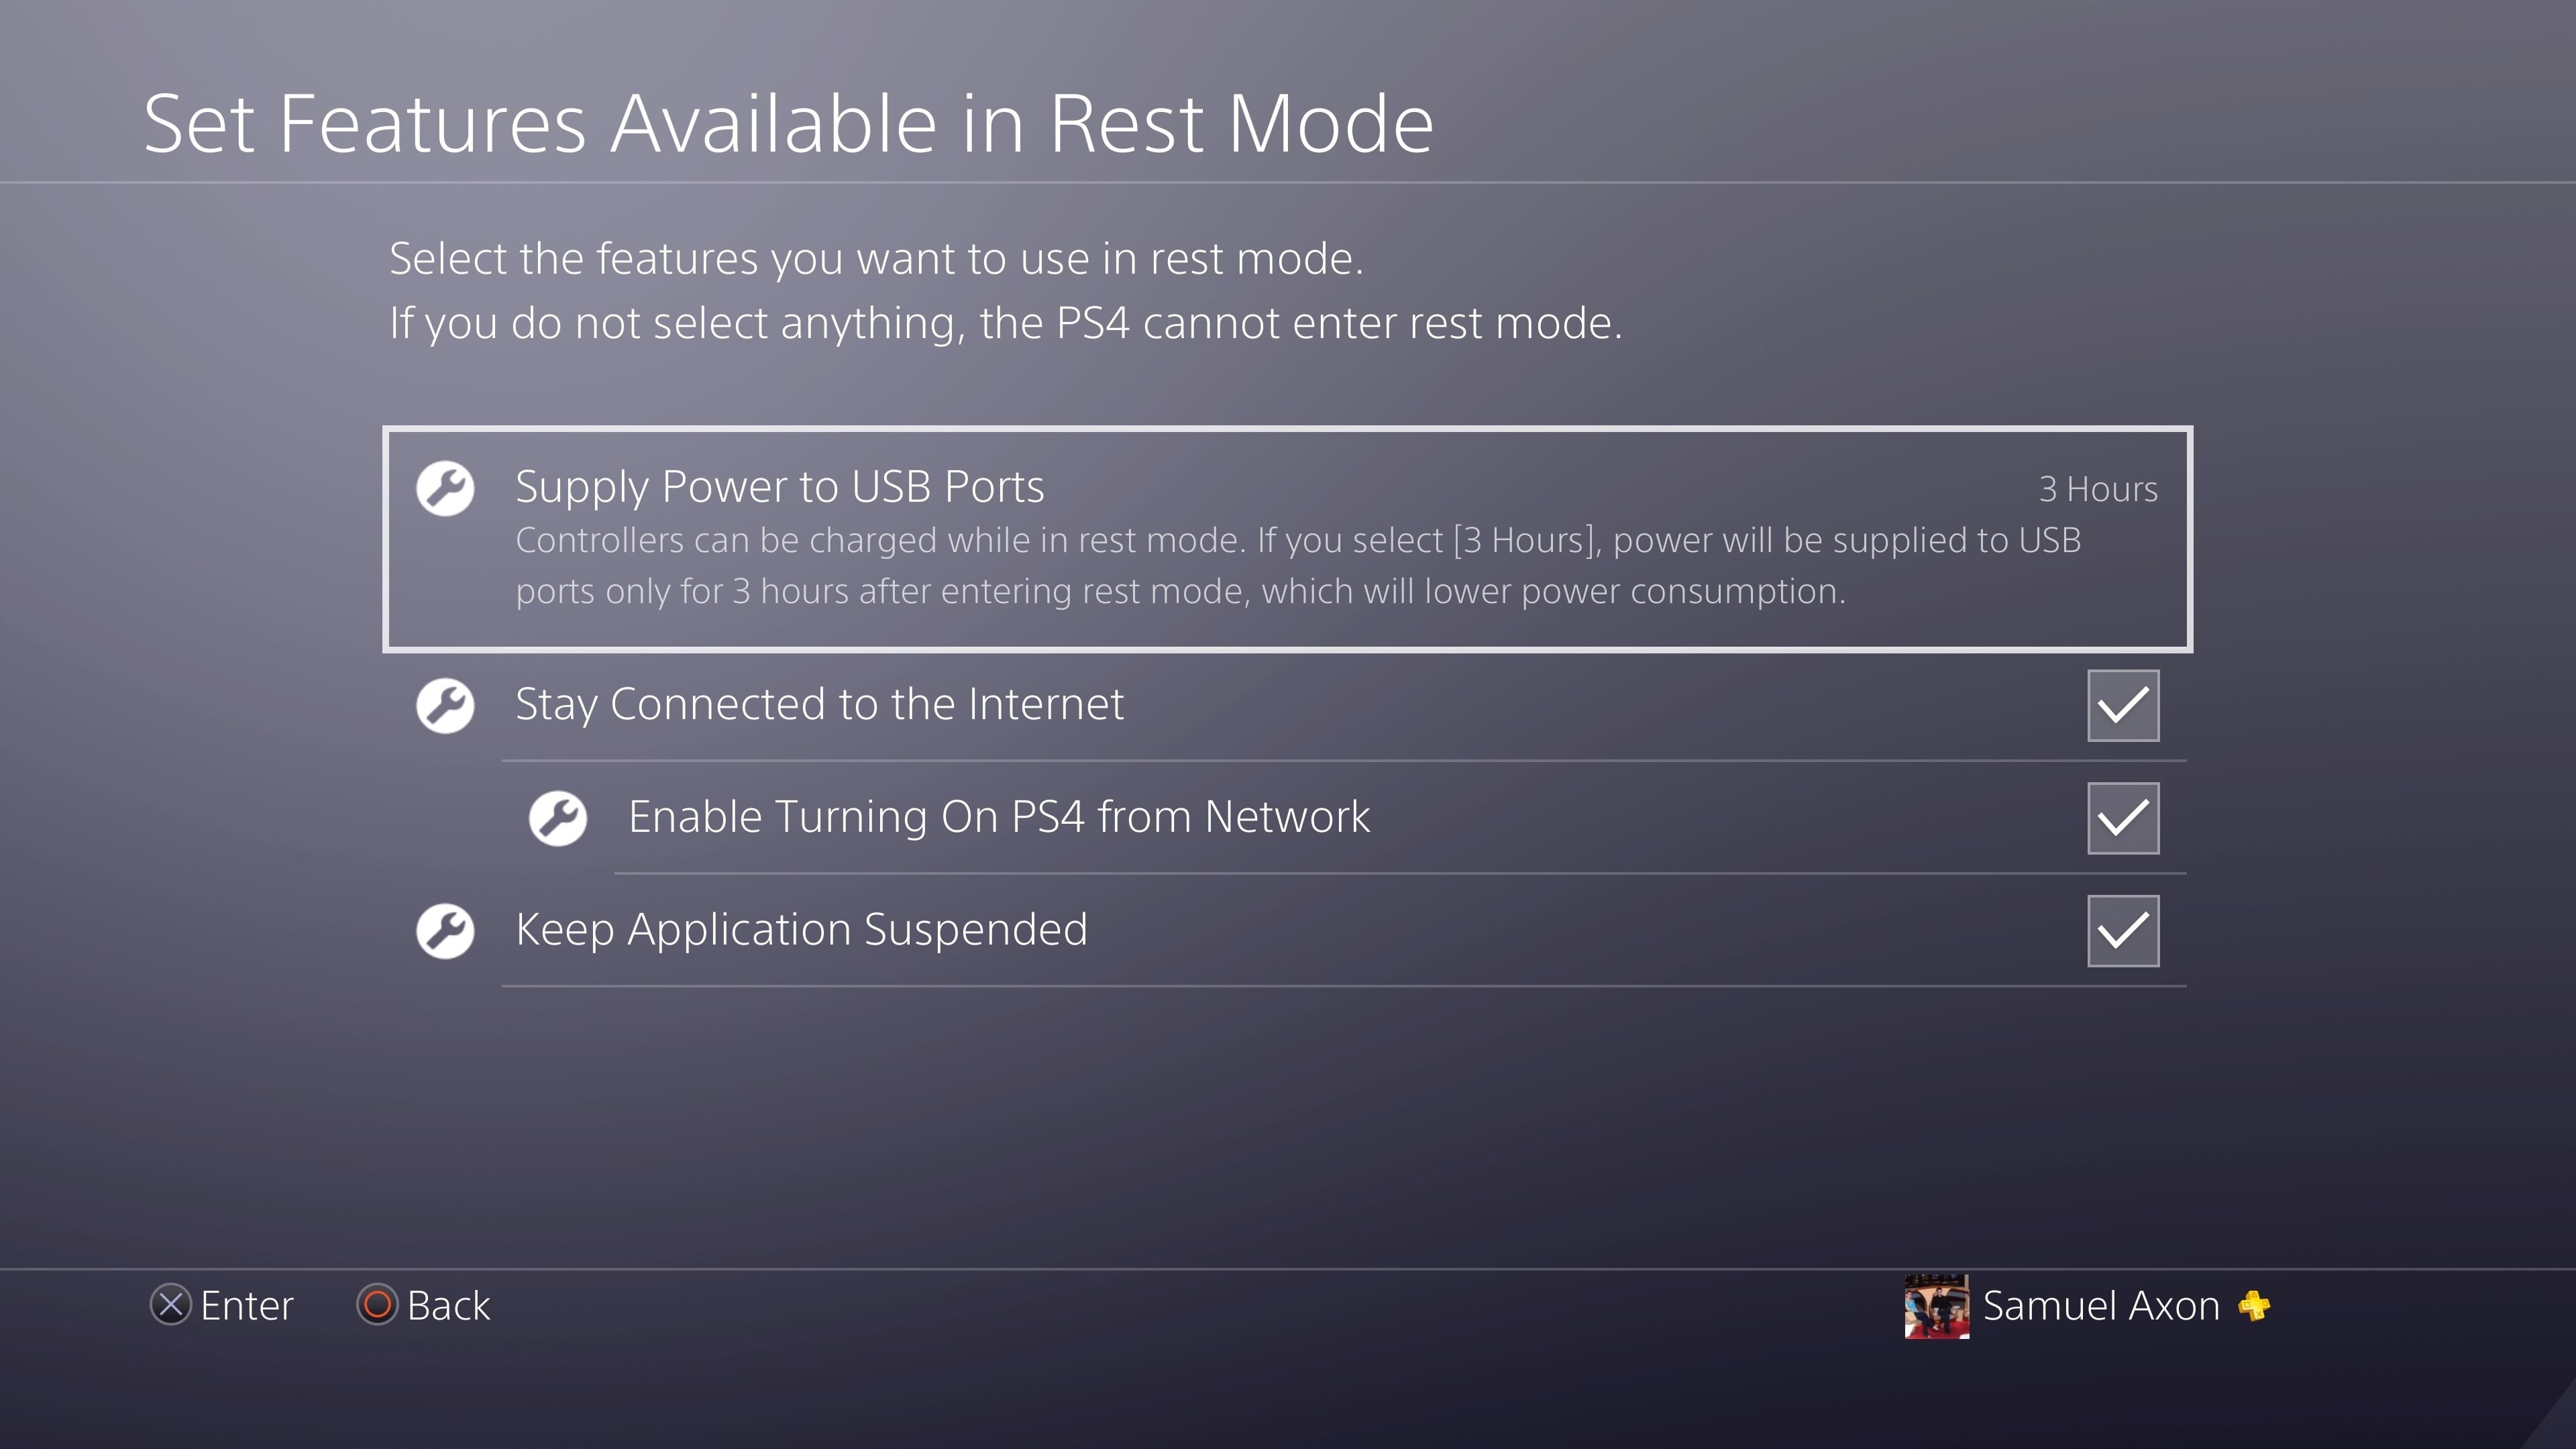Image resolution: width=2576 pixels, height=1449 pixels.
Task: Click the Stay Connected to the Internet label
Action: tap(819, 704)
